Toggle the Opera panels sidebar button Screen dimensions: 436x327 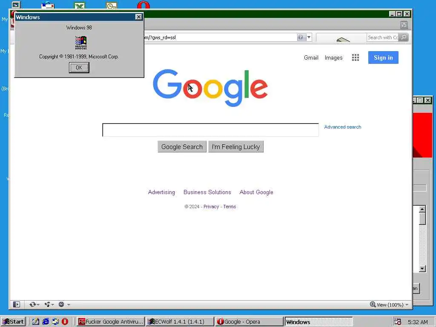(17, 304)
